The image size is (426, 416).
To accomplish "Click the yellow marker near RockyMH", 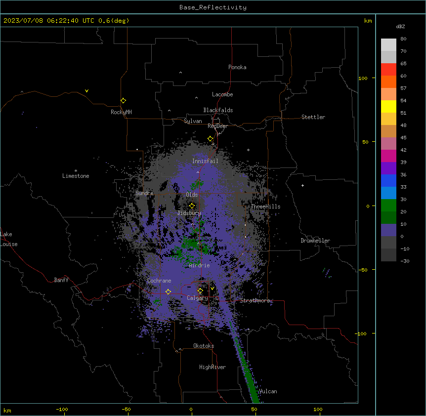I will [x=123, y=101].
